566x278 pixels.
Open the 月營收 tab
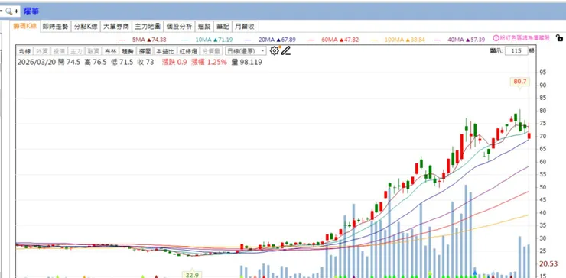point(245,27)
